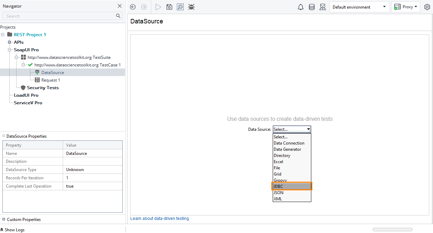Save using the floppy disk icon
This screenshot has width=433, height=233.
point(169,7)
